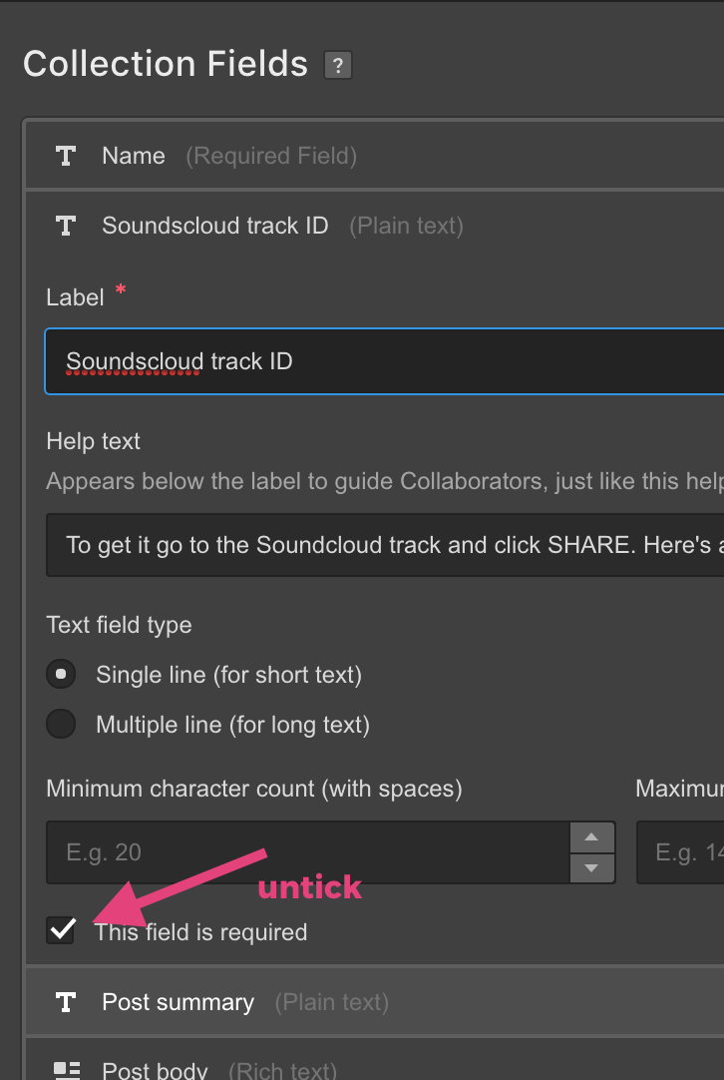The height and width of the screenshot is (1080, 724).
Task: Increase minimum character count with up arrow
Action: coord(591,836)
